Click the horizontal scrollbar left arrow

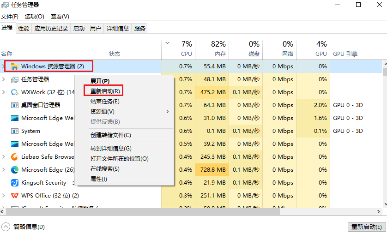tap(2, 211)
